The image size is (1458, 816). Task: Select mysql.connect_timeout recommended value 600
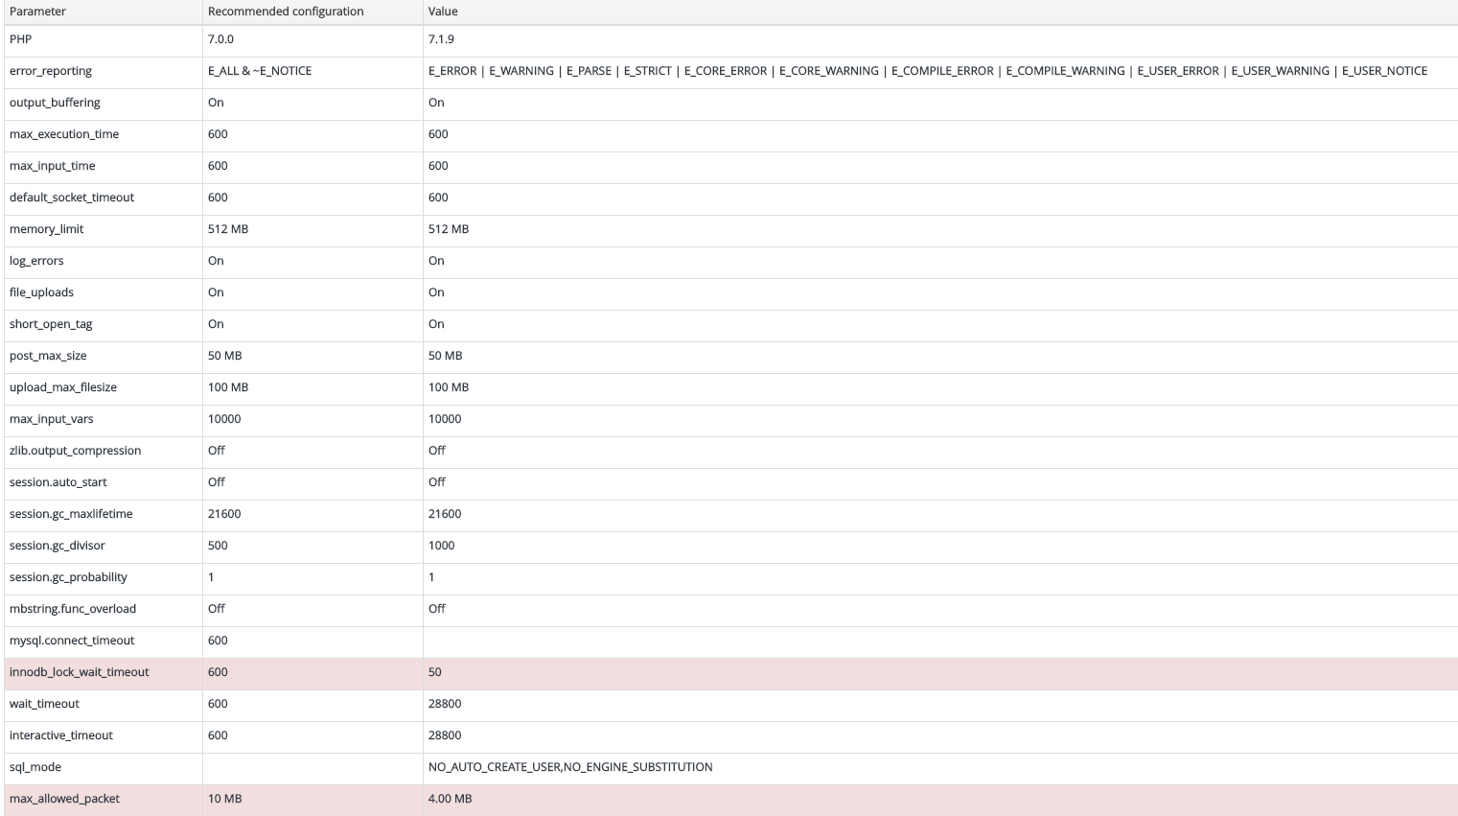(218, 641)
